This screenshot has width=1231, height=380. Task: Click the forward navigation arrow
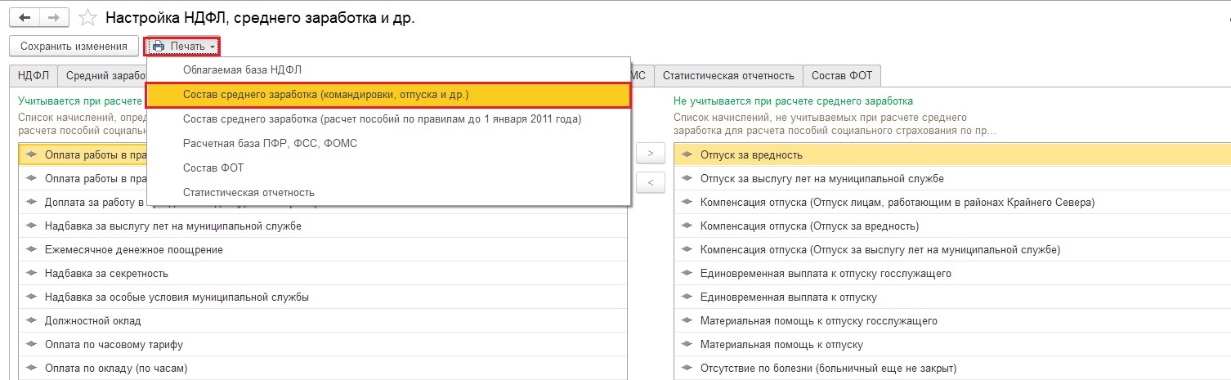click(53, 17)
